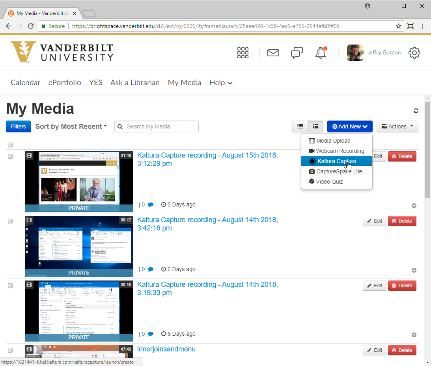Delete the August 14th 3:19:33 pm recording
This screenshot has height=366, width=431.
402,286
